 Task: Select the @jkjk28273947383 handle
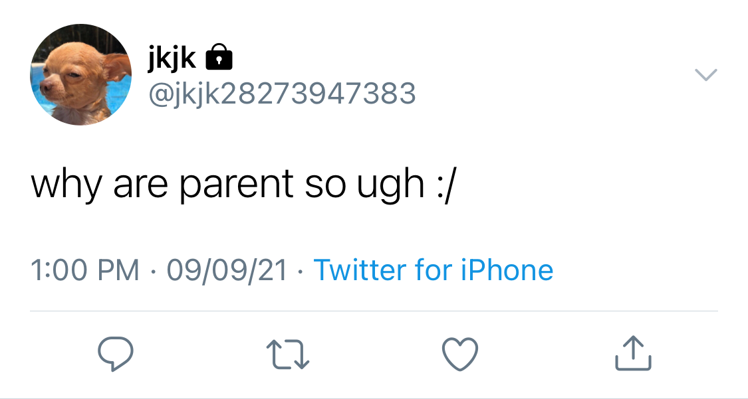(x=282, y=94)
